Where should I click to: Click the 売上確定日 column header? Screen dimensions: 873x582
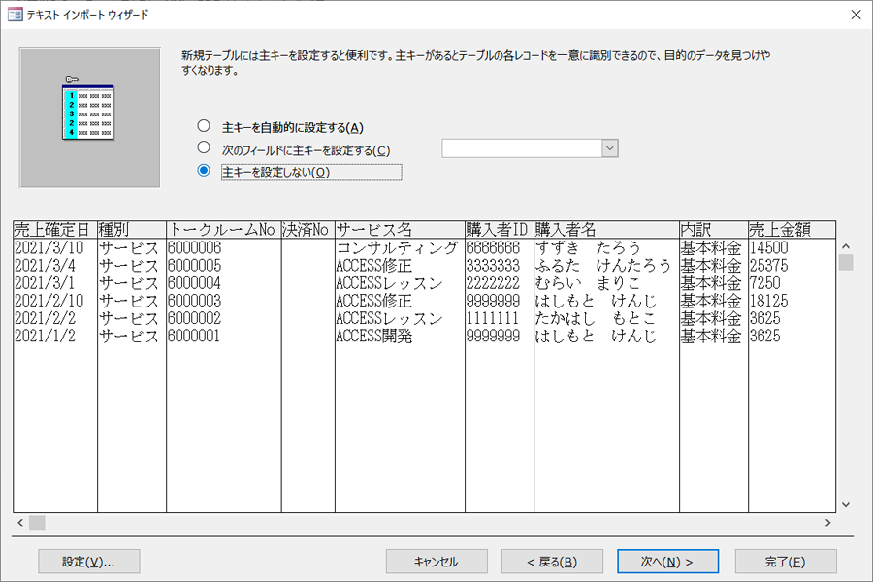pos(54,230)
